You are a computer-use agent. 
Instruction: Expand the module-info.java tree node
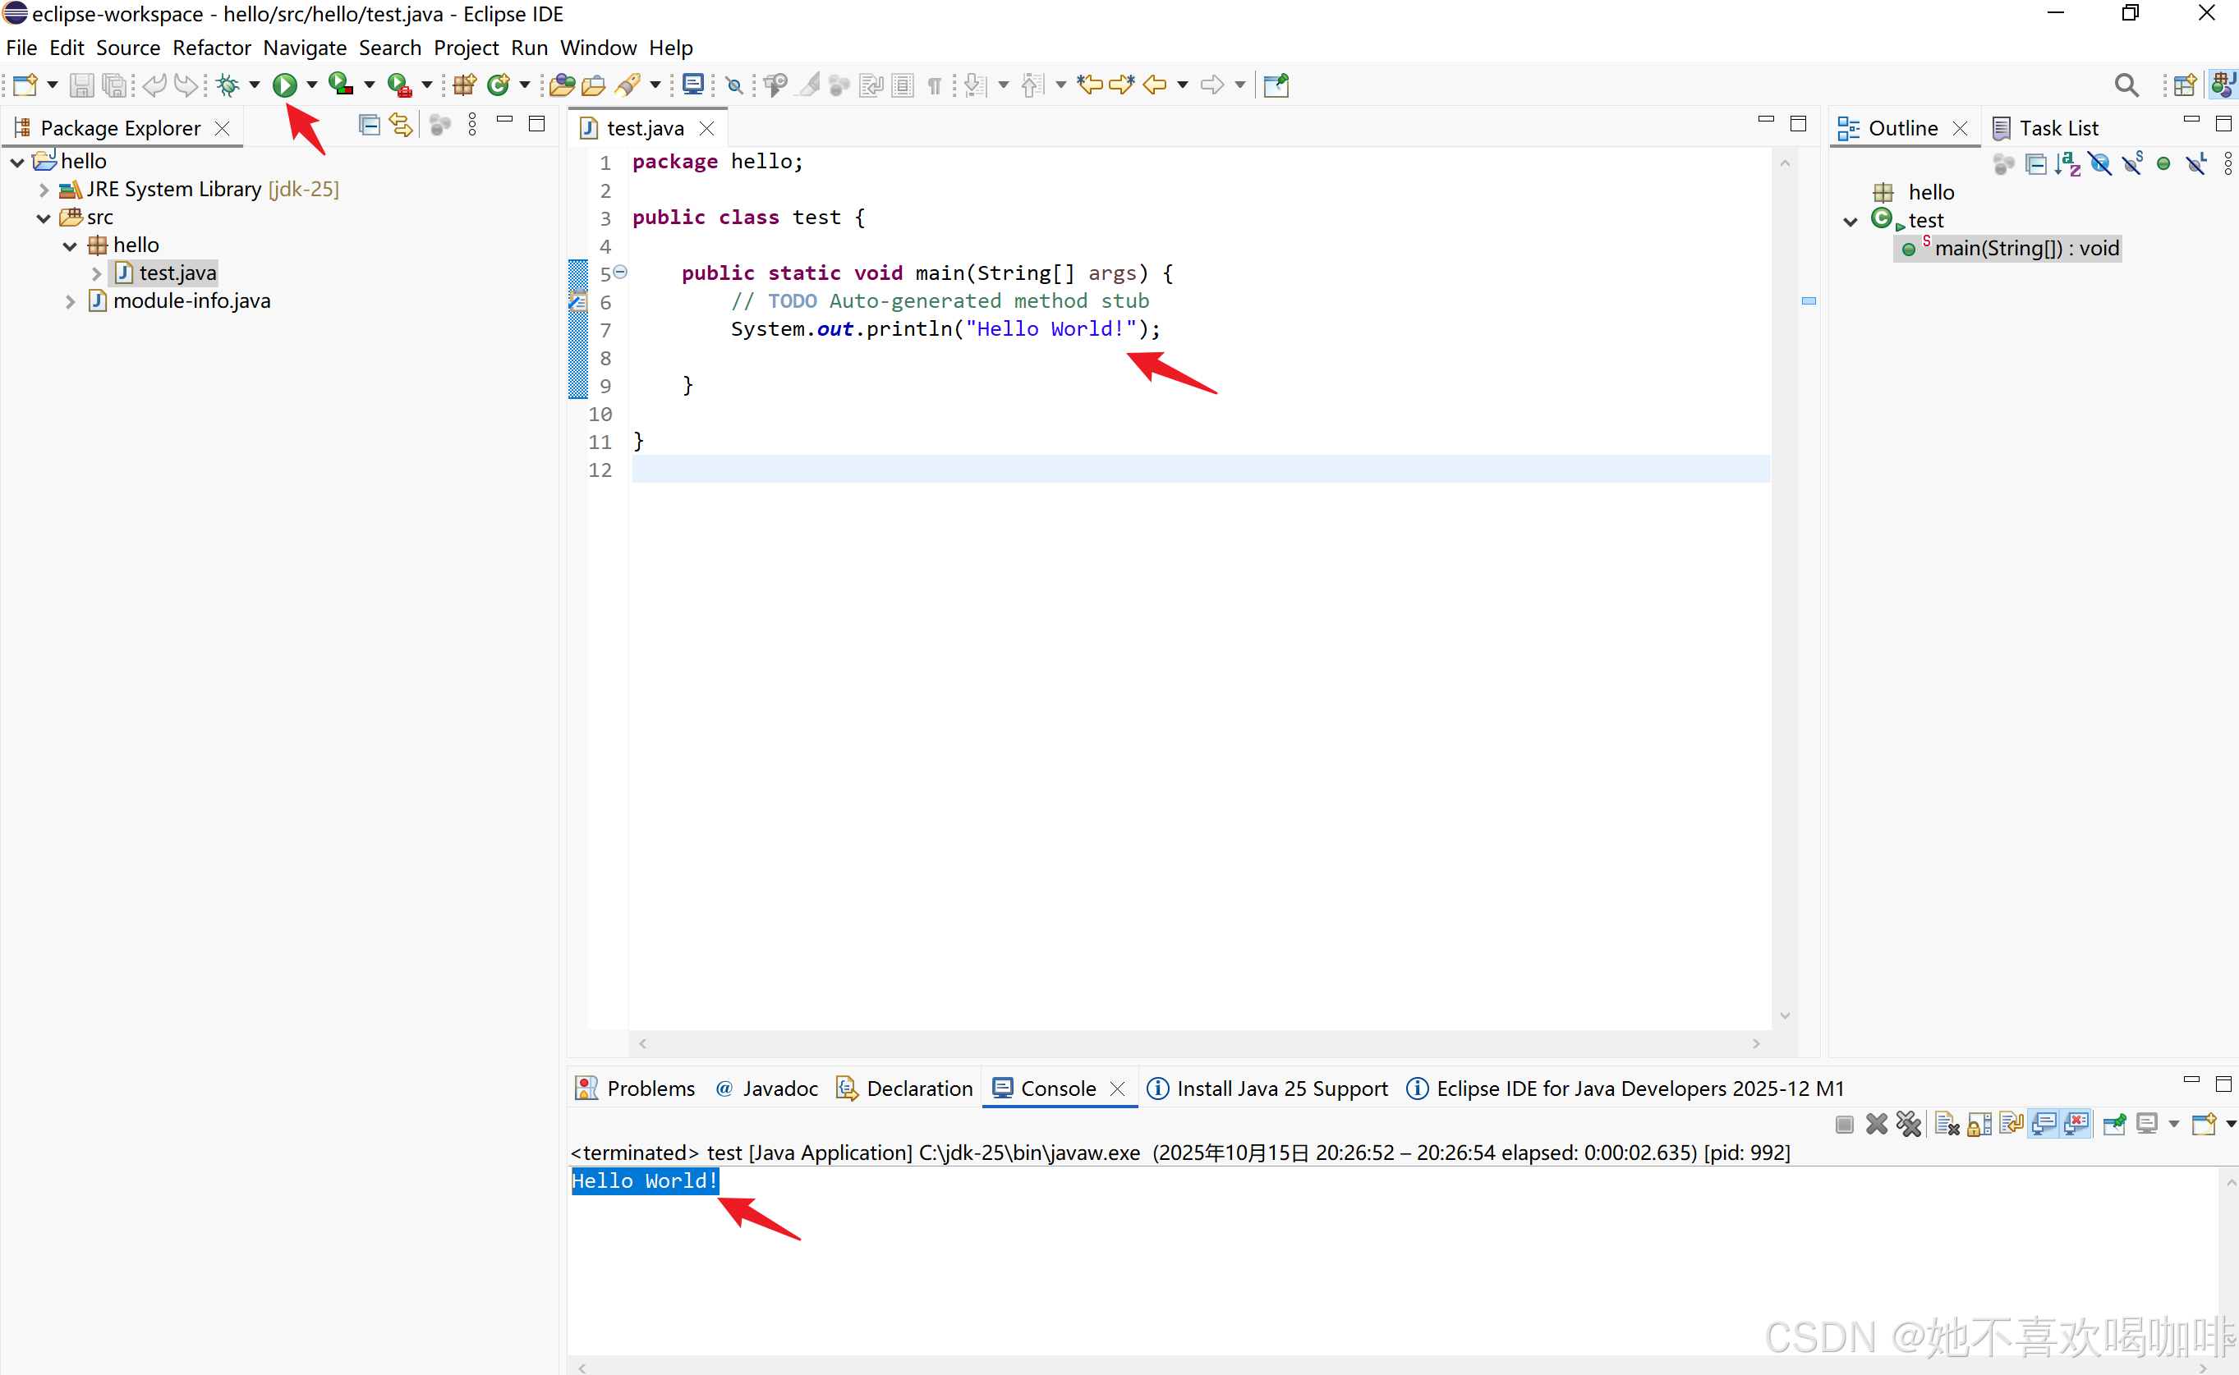click(70, 302)
